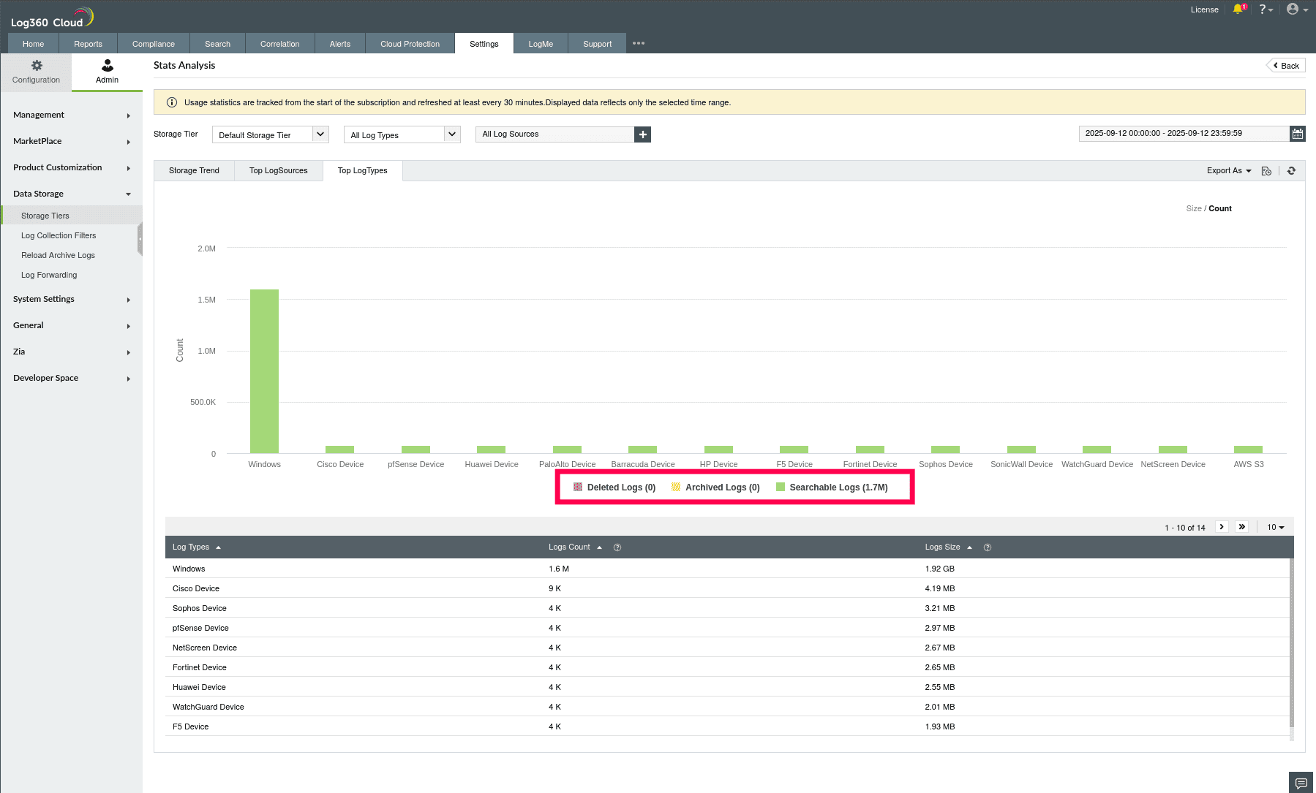Viewport: 1316px width, 793px height.
Task: Switch to the Top LogSources tab
Action: point(279,171)
